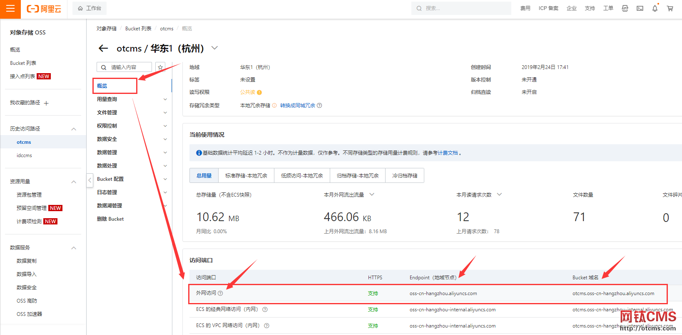This screenshot has height=335, width=682.
Task: Open 本月外网流出流量 dropdown
Action: [372, 195]
